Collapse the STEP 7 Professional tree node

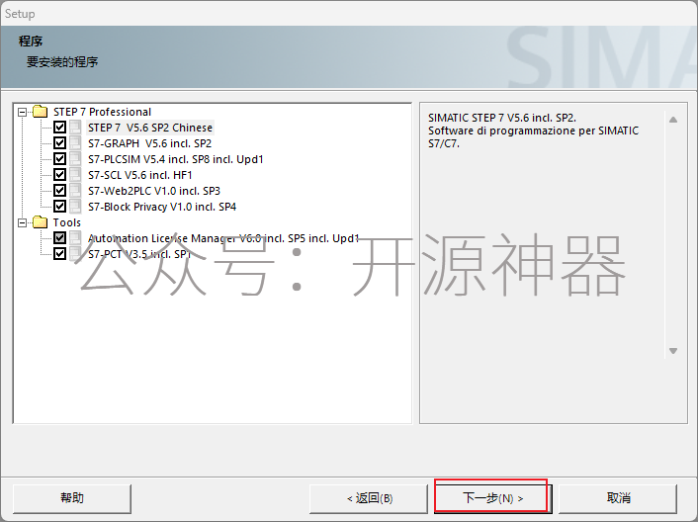[x=22, y=112]
